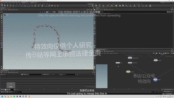This screenshot has height=98, width=174.
Task: Add a Gamepad Camera from shelf
Action: (x=150, y=6)
